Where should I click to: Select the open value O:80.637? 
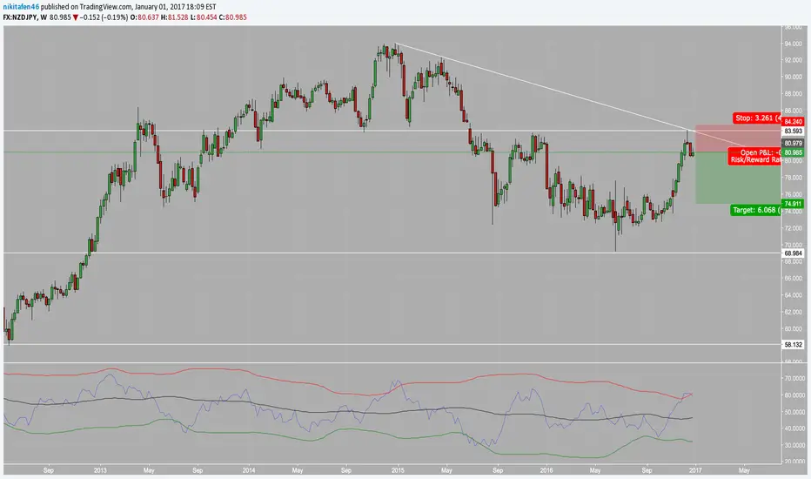click(x=144, y=17)
